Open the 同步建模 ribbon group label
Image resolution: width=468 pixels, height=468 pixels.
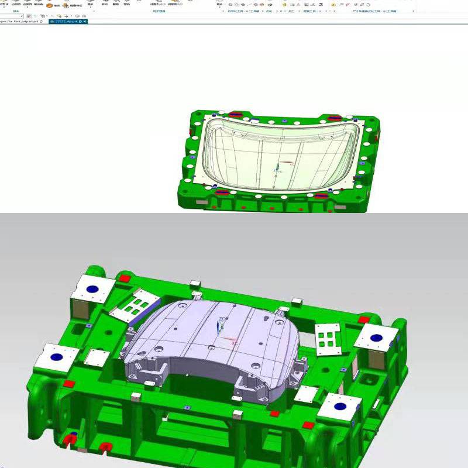pos(159,11)
